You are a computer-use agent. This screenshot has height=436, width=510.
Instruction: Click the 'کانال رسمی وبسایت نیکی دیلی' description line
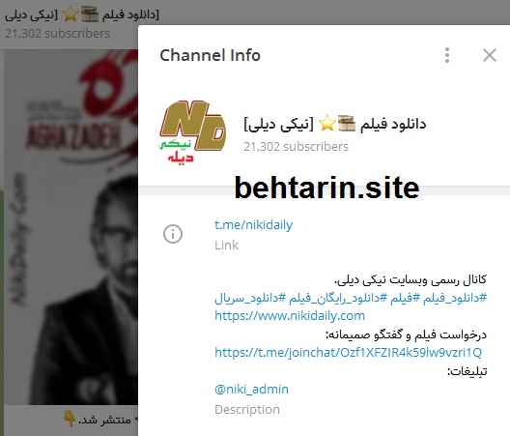(411, 279)
